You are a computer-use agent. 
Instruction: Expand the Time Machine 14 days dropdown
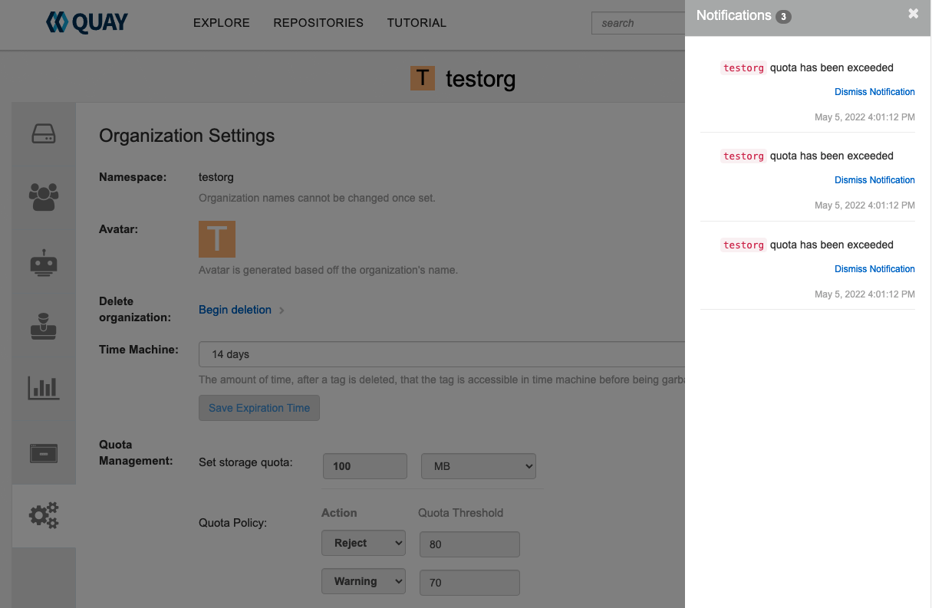tap(441, 354)
